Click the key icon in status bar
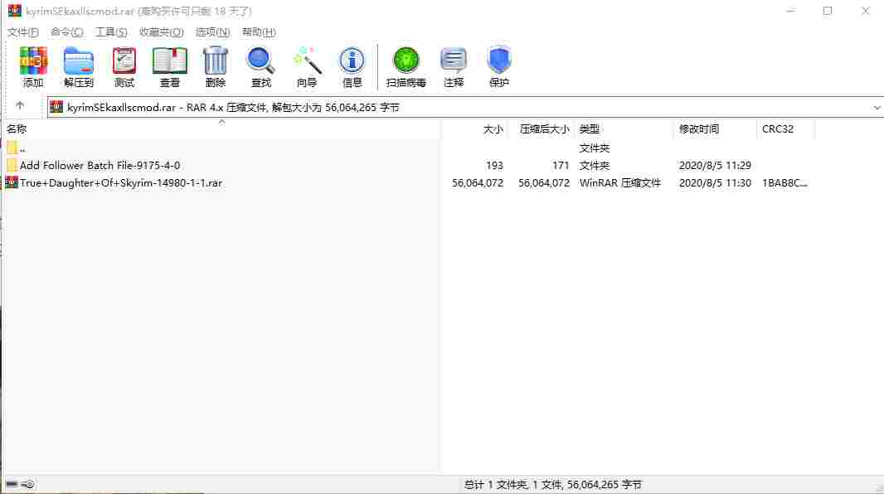 point(27,484)
